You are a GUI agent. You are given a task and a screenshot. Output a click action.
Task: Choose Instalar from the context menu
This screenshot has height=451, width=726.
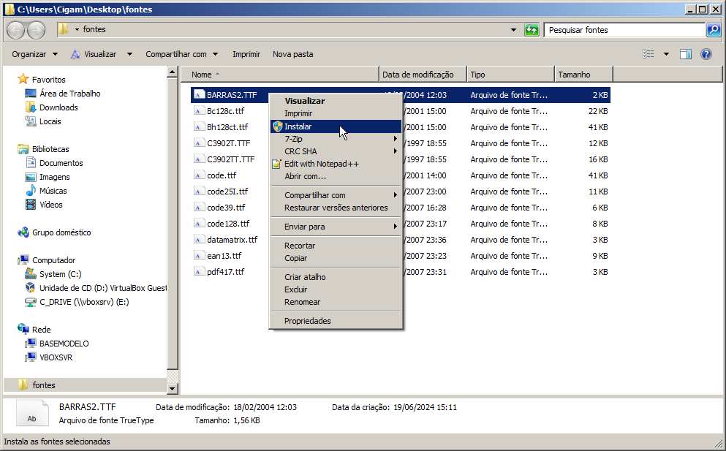tap(336, 126)
